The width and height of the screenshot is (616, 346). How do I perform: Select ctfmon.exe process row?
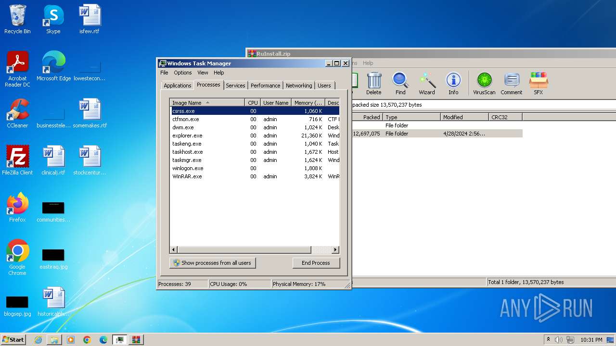click(x=255, y=119)
